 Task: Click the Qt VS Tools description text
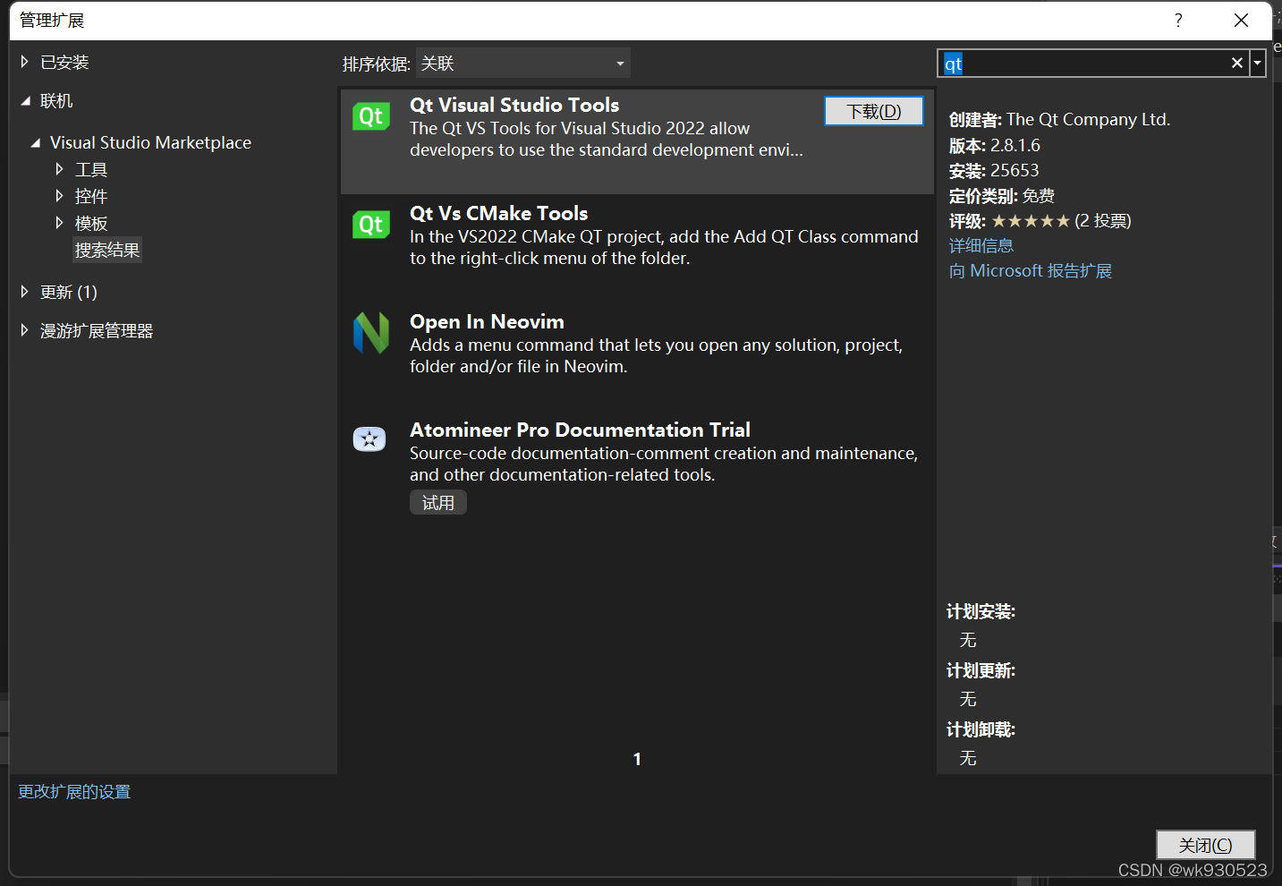tap(607, 140)
